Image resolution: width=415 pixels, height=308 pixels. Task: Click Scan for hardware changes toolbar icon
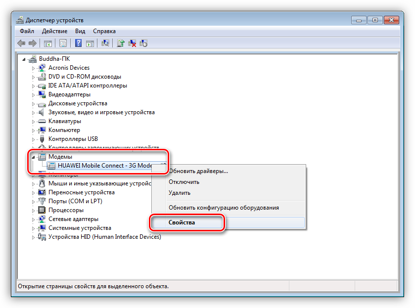tap(105, 44)
